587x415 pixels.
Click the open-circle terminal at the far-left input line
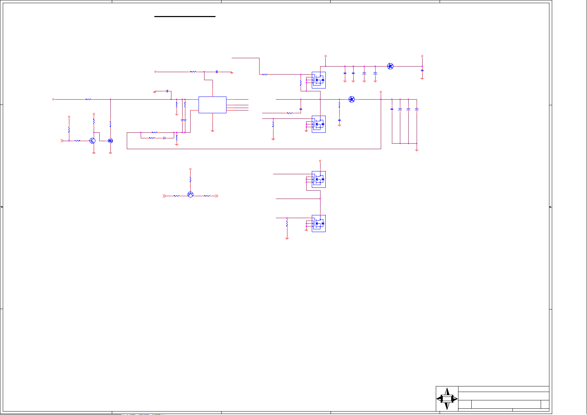click(x=53, y=99)
